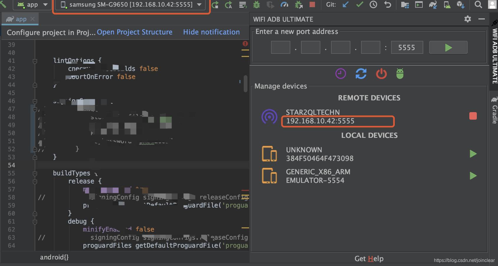Click the fourth IP octet field
This screenshot has height=266, width=498.
(371, 47)
